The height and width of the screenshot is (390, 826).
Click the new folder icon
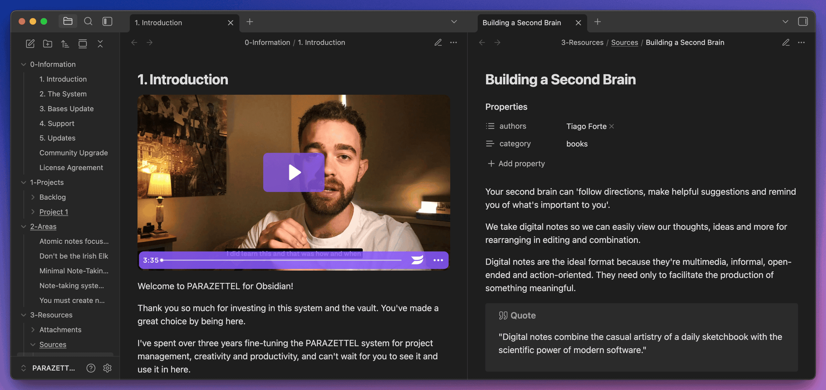(x=47, y=44)
